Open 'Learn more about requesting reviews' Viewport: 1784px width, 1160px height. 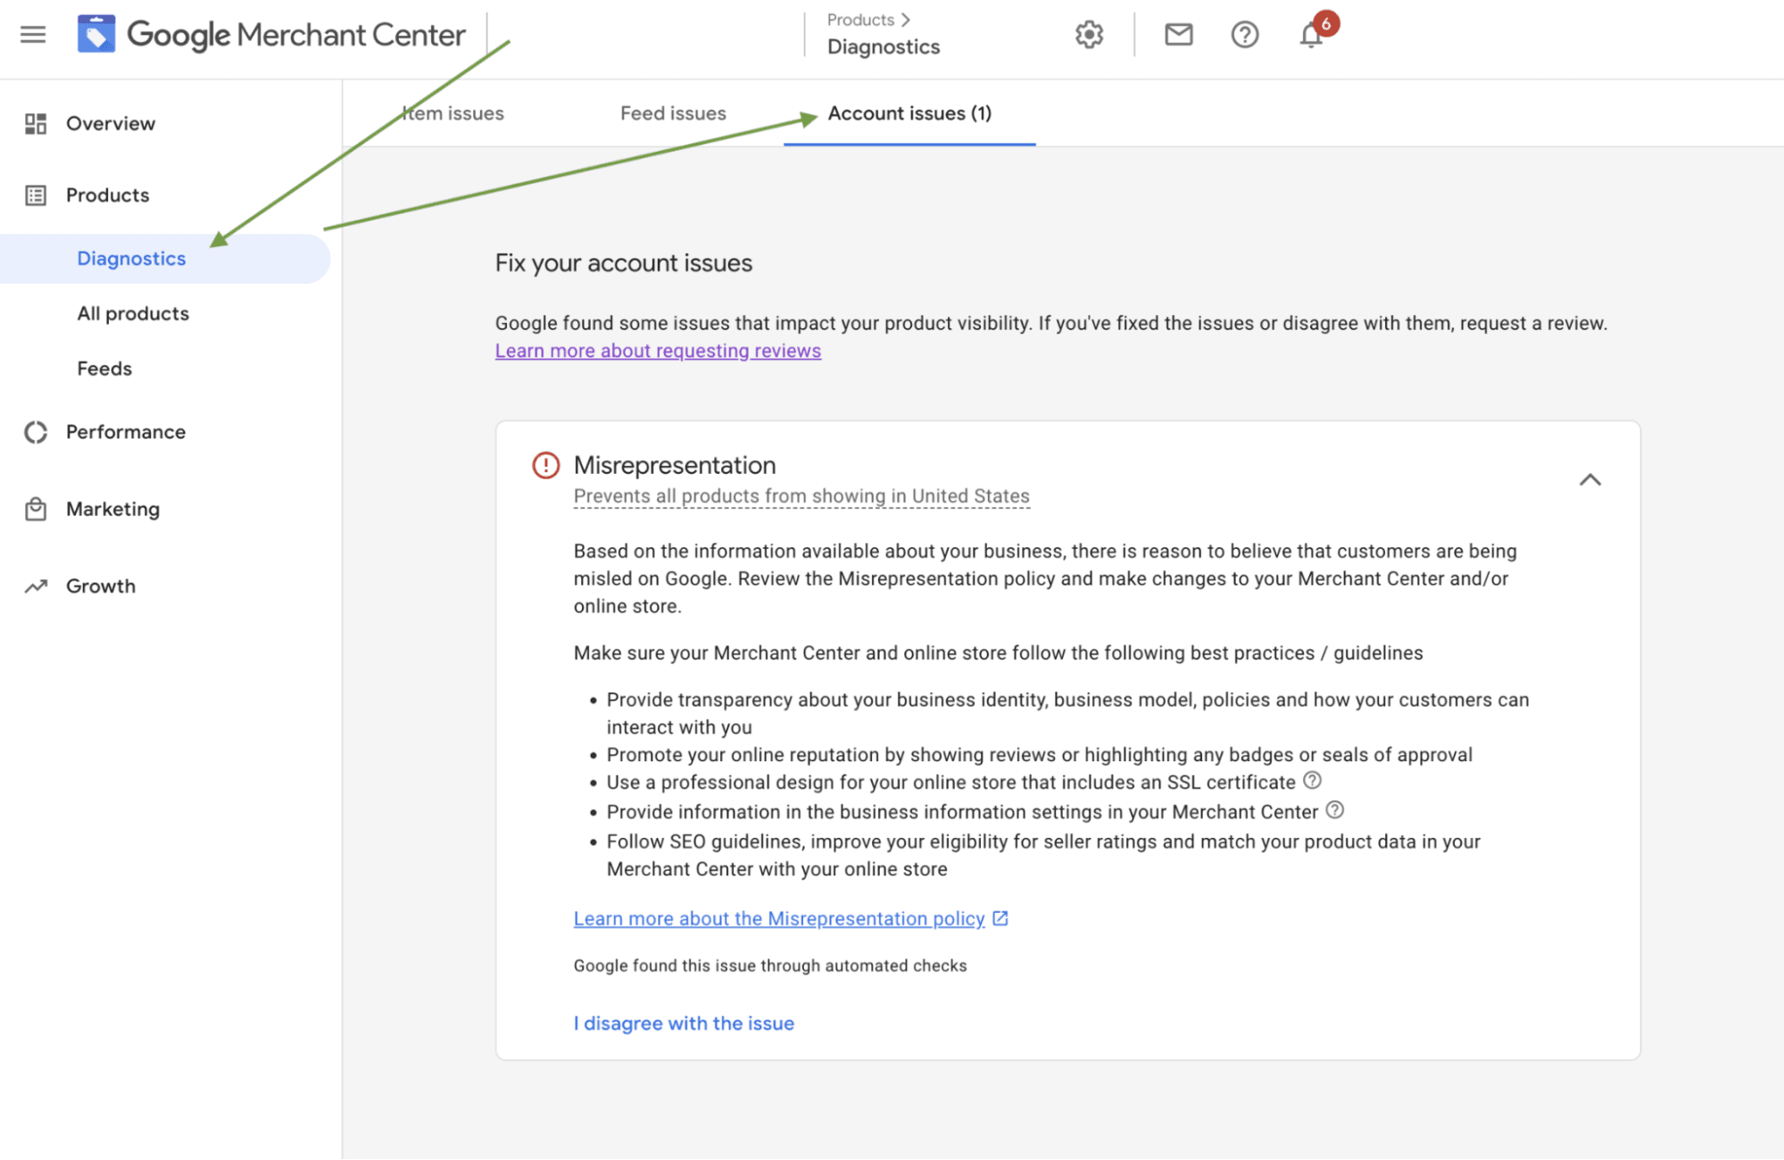pyautogui.click(x=657, y=350)
